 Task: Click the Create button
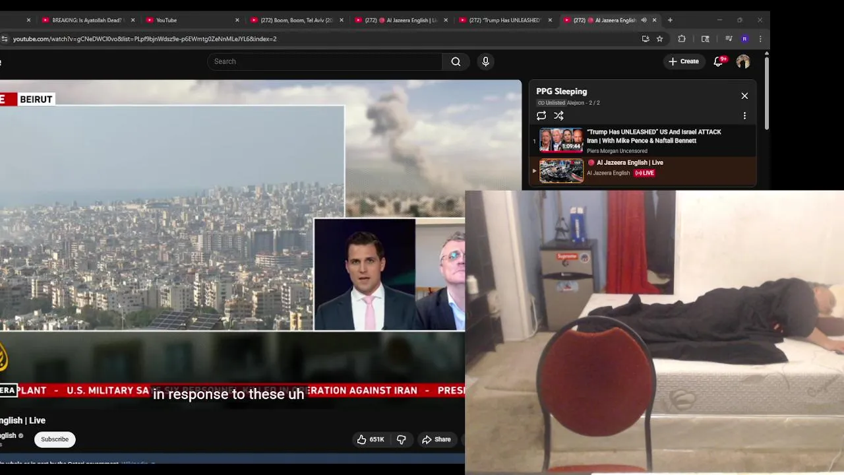683,61
